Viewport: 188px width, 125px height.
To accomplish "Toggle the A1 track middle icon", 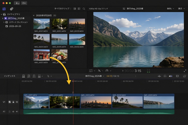I will (13, 111).
